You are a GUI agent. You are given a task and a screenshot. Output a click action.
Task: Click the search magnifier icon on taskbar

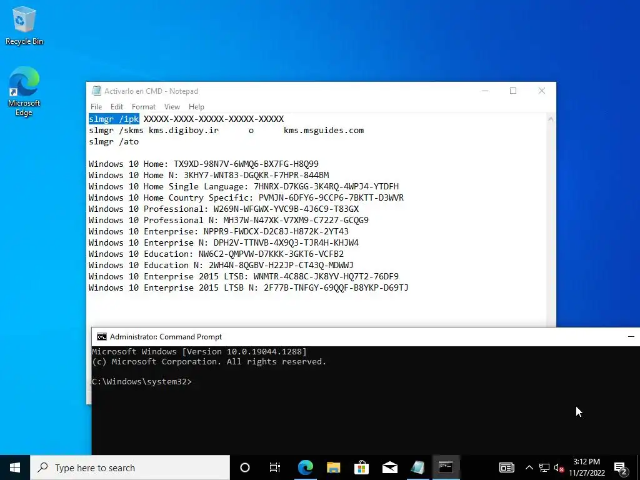43,467
